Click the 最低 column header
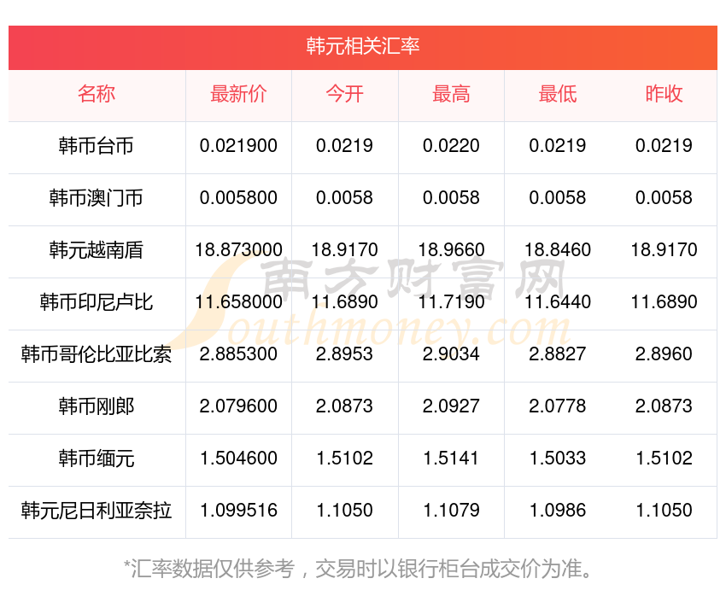726x596 pixels. tap(558, 94)
